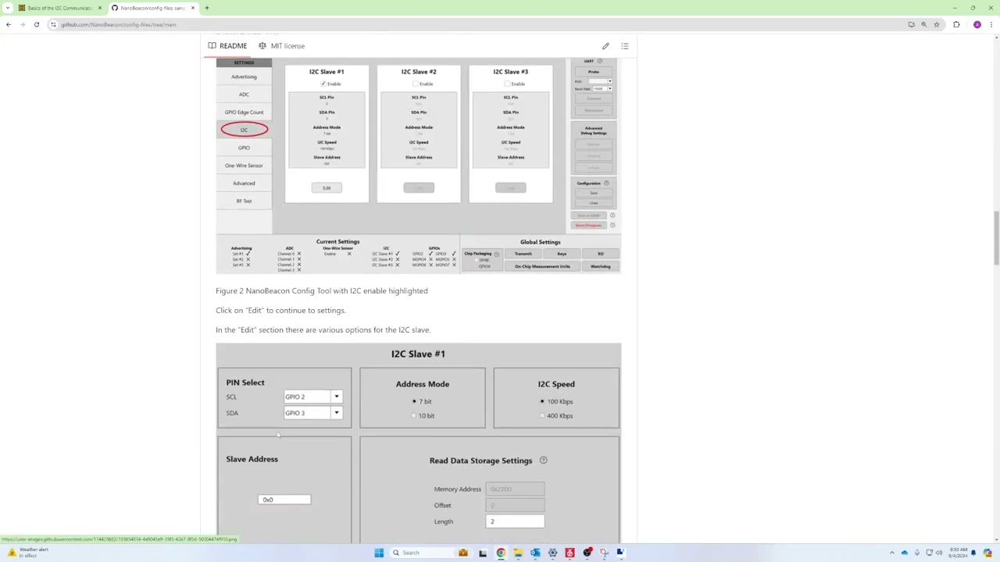Select the circled I2C sidebar item
This screenshot has width=1000, height=562.
tap(244, 130)
